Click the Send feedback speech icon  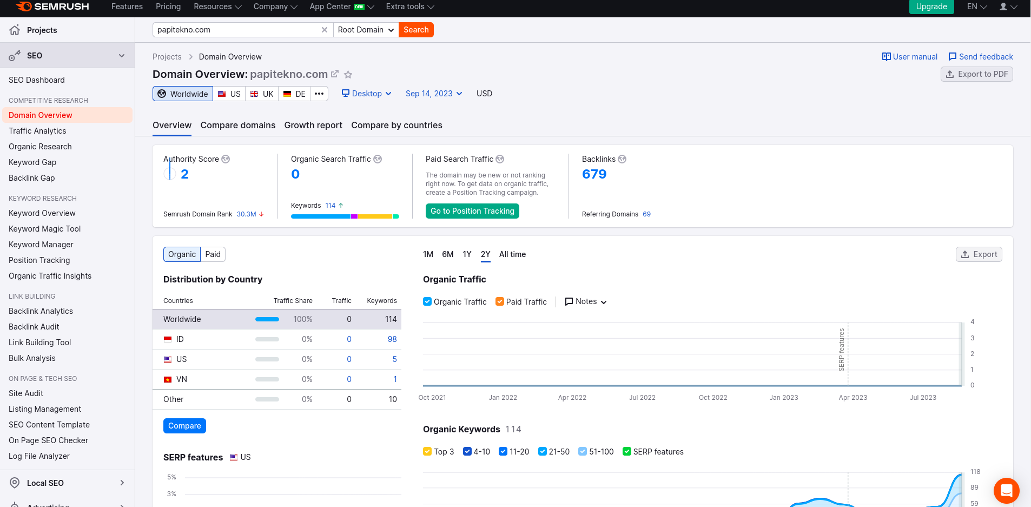[x=953, y=57]
